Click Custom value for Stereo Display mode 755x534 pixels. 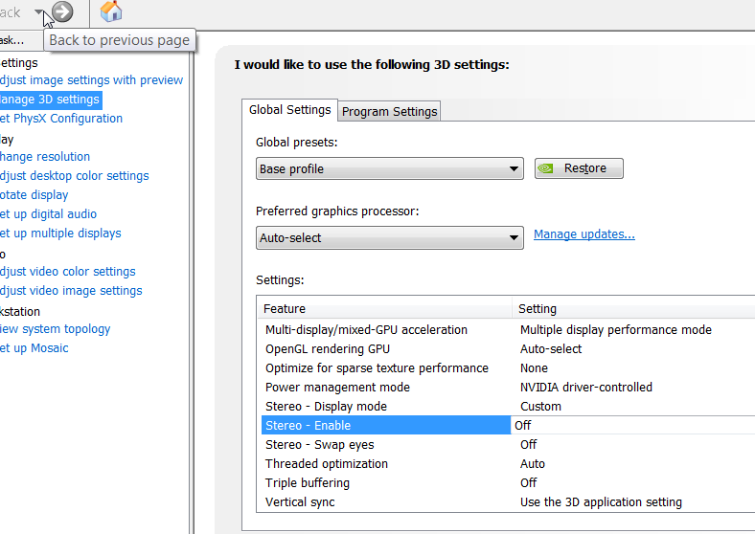(540, 407)
